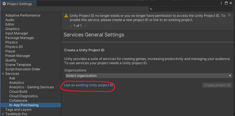
Task: Go to next notification arrow
Action: coord(85,26)
